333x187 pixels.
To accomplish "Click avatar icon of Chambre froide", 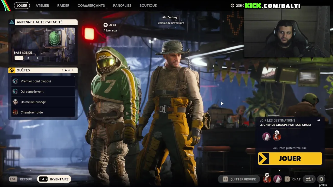I will click(15, 112).
